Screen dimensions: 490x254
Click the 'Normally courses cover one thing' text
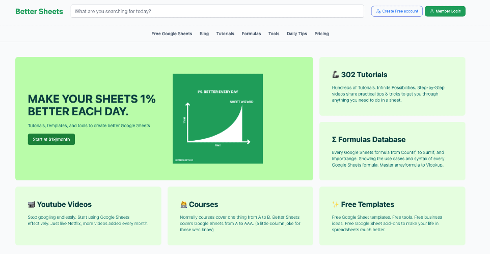pos(240,224)
